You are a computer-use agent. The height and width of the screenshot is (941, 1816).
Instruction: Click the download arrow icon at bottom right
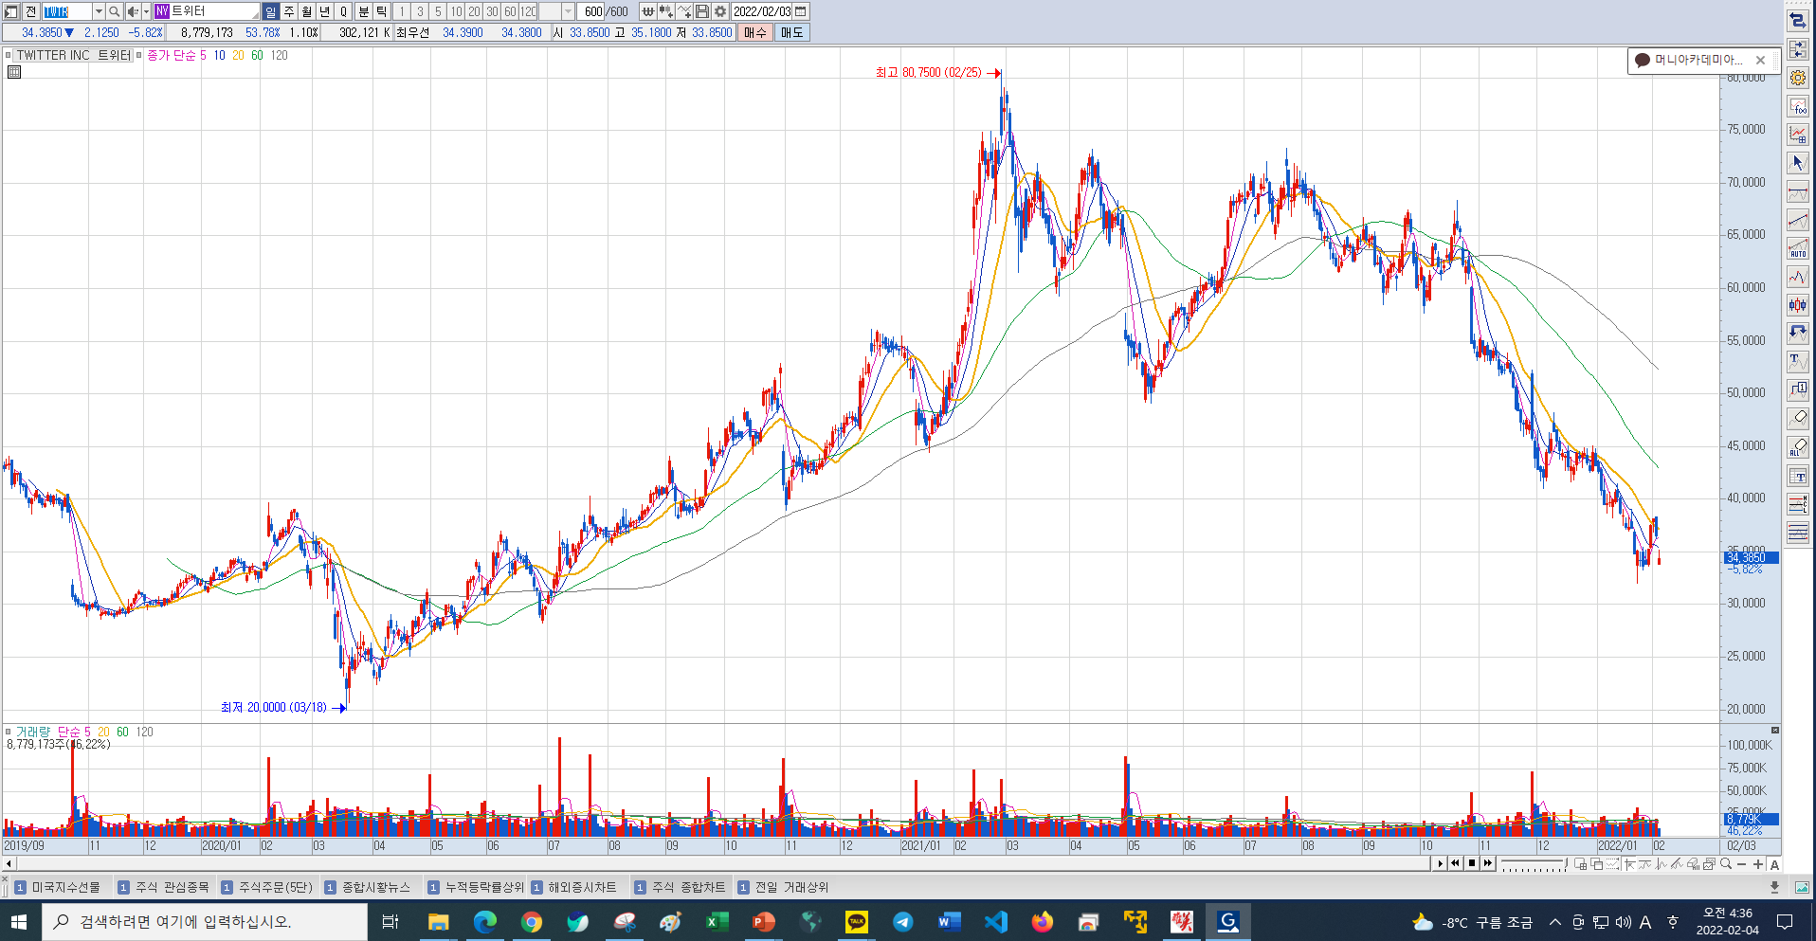(x=1774, y=887)
